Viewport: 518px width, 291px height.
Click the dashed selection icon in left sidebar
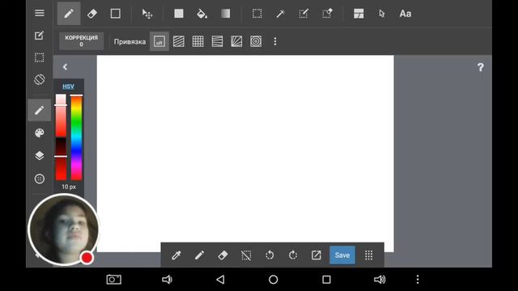tap(40, 57)
